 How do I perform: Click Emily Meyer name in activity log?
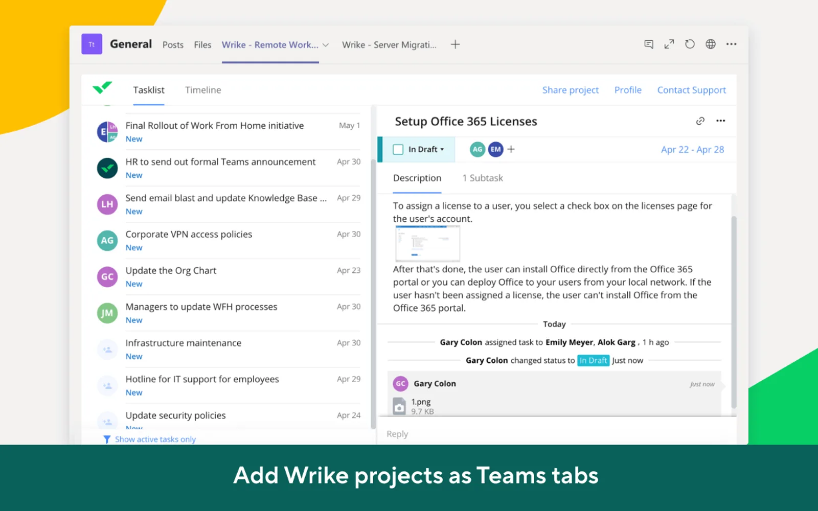point(569,342)
